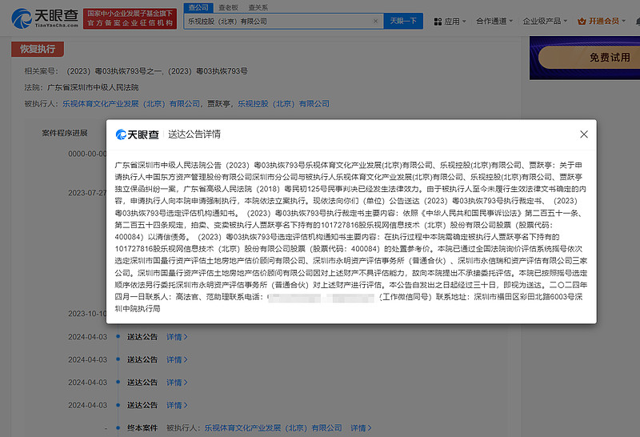Expand the 企业级产品 menu

pos(545,22)
